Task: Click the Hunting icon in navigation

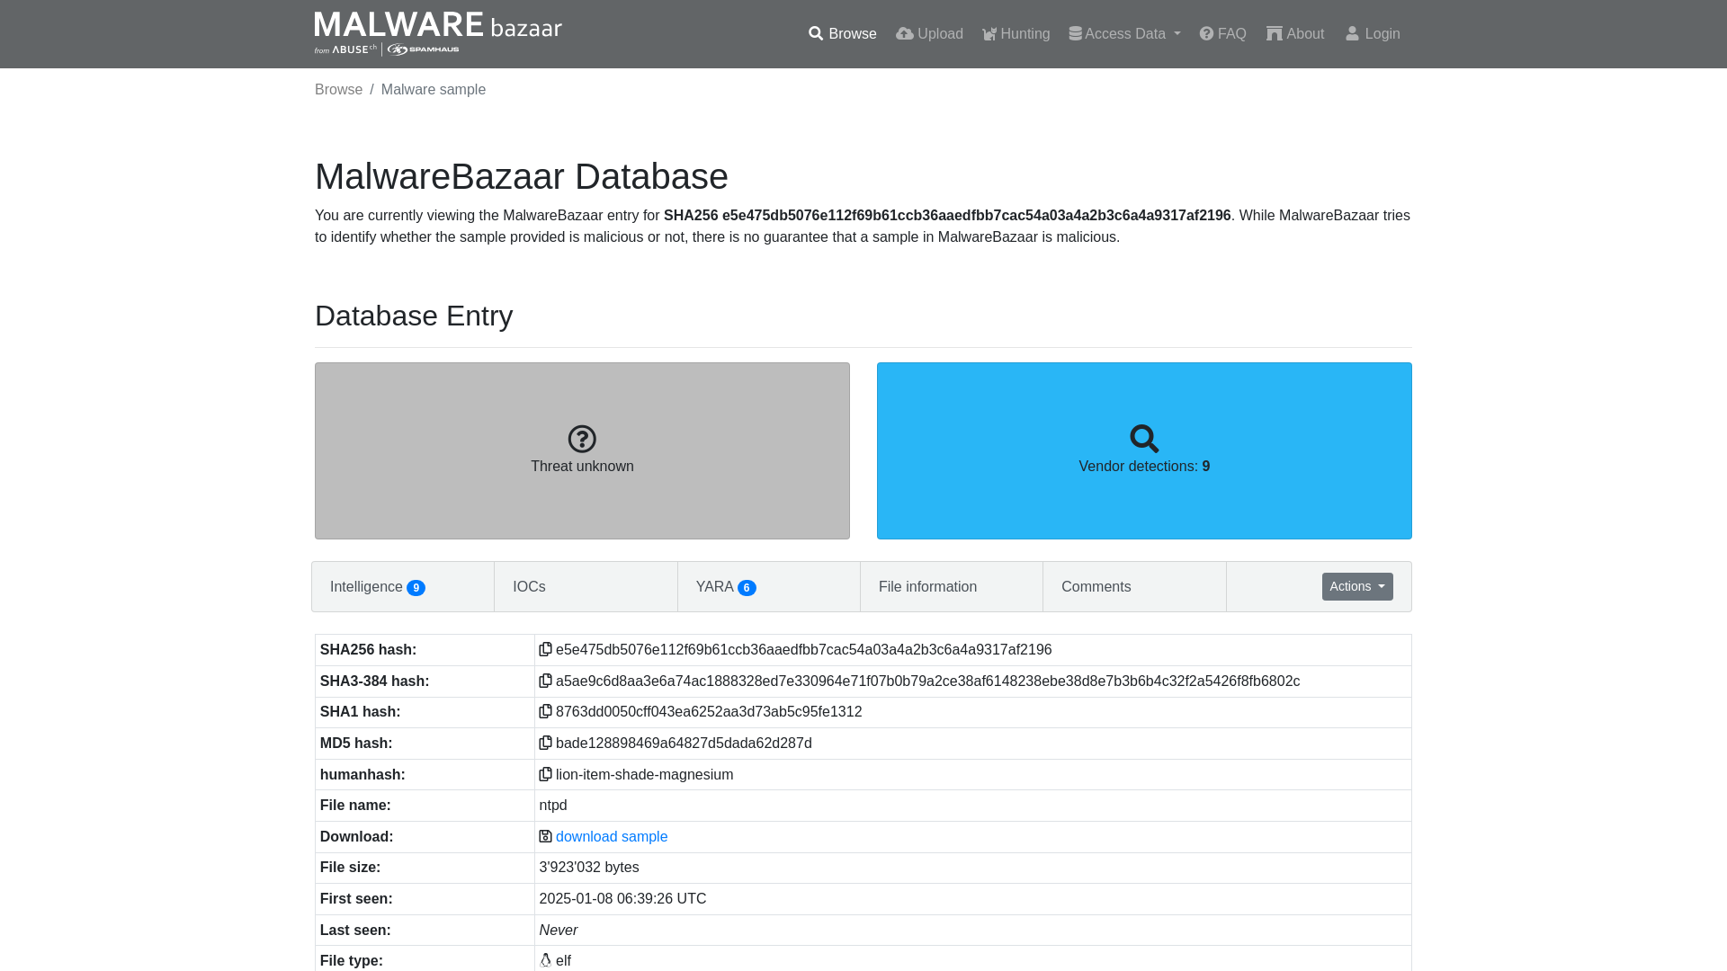Action: [x=989, y=33]
